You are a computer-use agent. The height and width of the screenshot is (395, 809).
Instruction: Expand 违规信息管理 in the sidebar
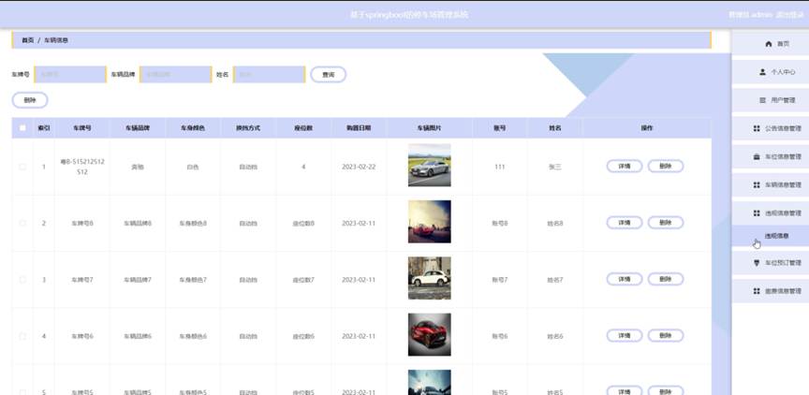pyautogui.click(x=771, y=213)
